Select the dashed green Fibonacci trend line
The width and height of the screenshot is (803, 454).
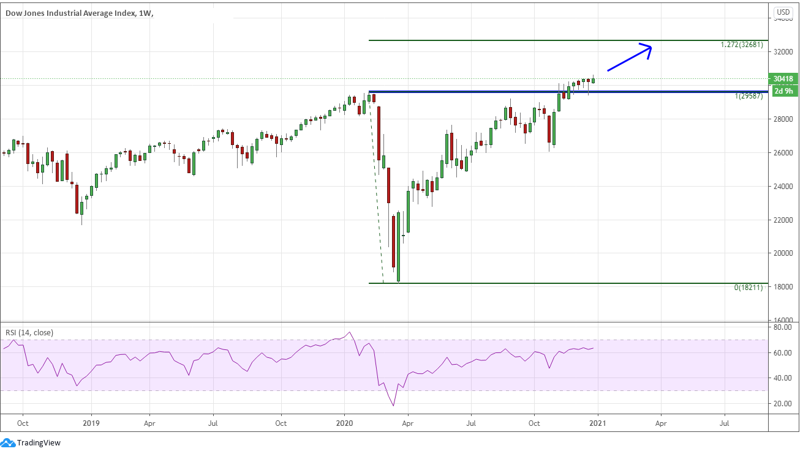coord(376,190)
